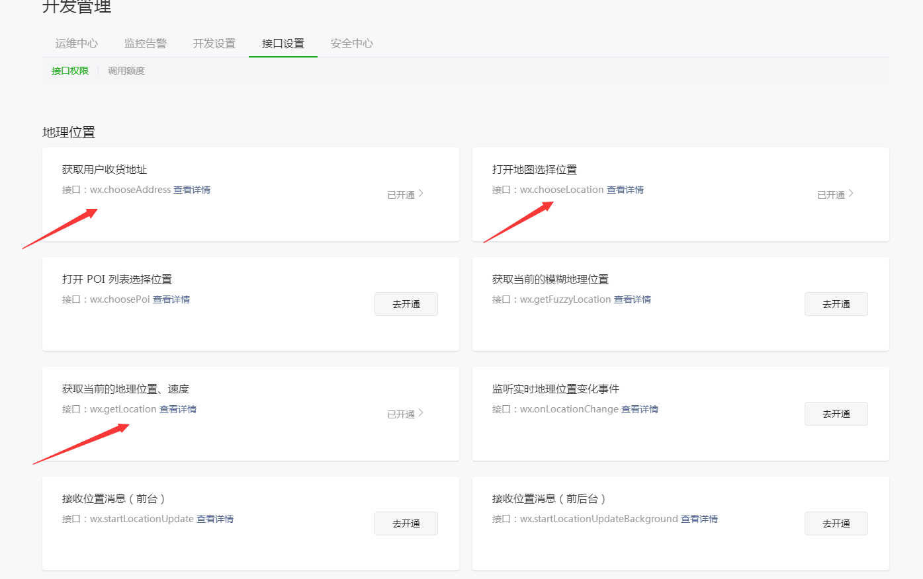923x579 pixels.
Task: Expand details for 获取用户收货地址 已开通 status
Action: [405, 194]
